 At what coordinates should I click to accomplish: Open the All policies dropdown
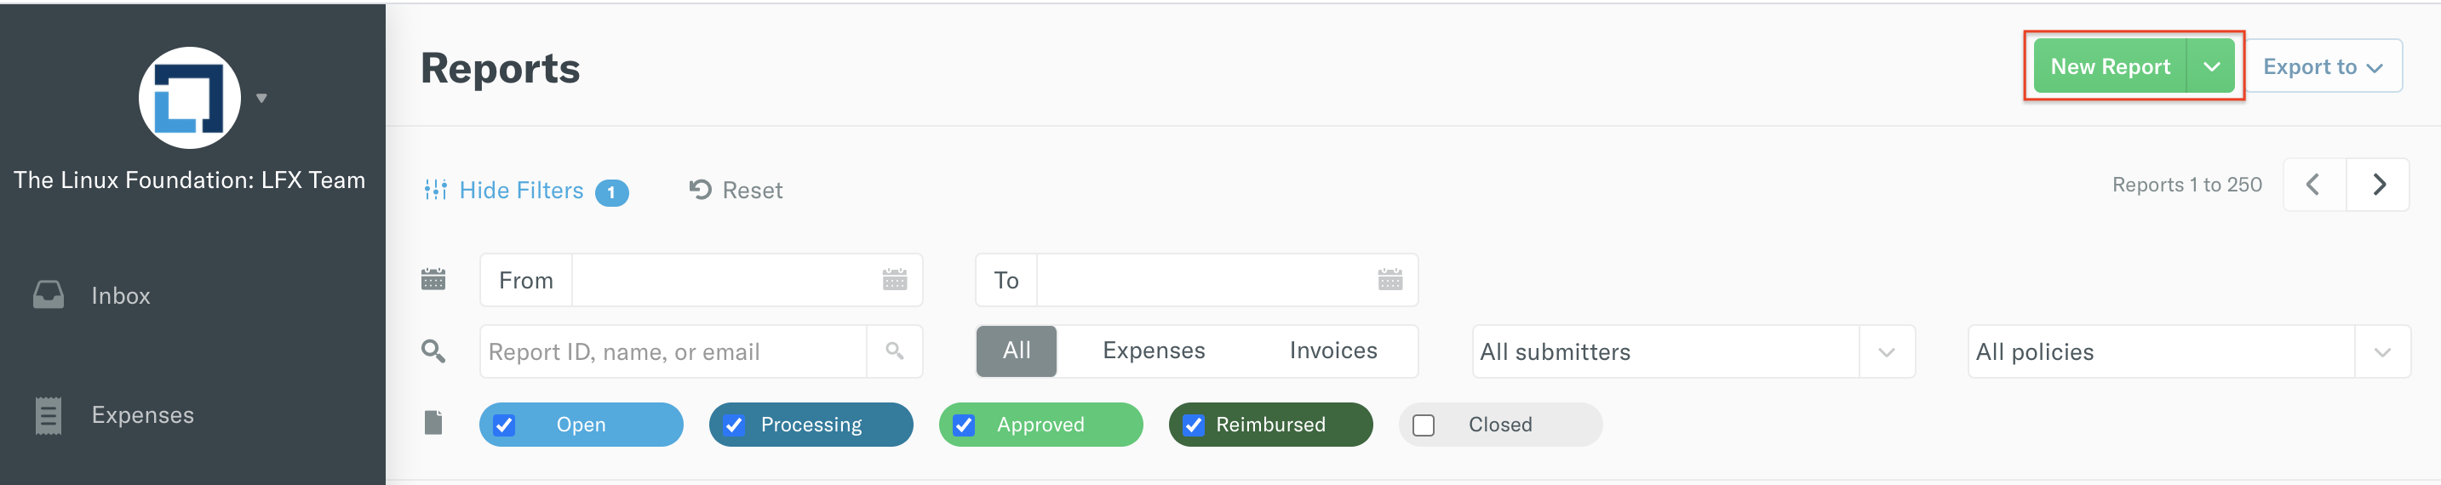(2188, 351)
